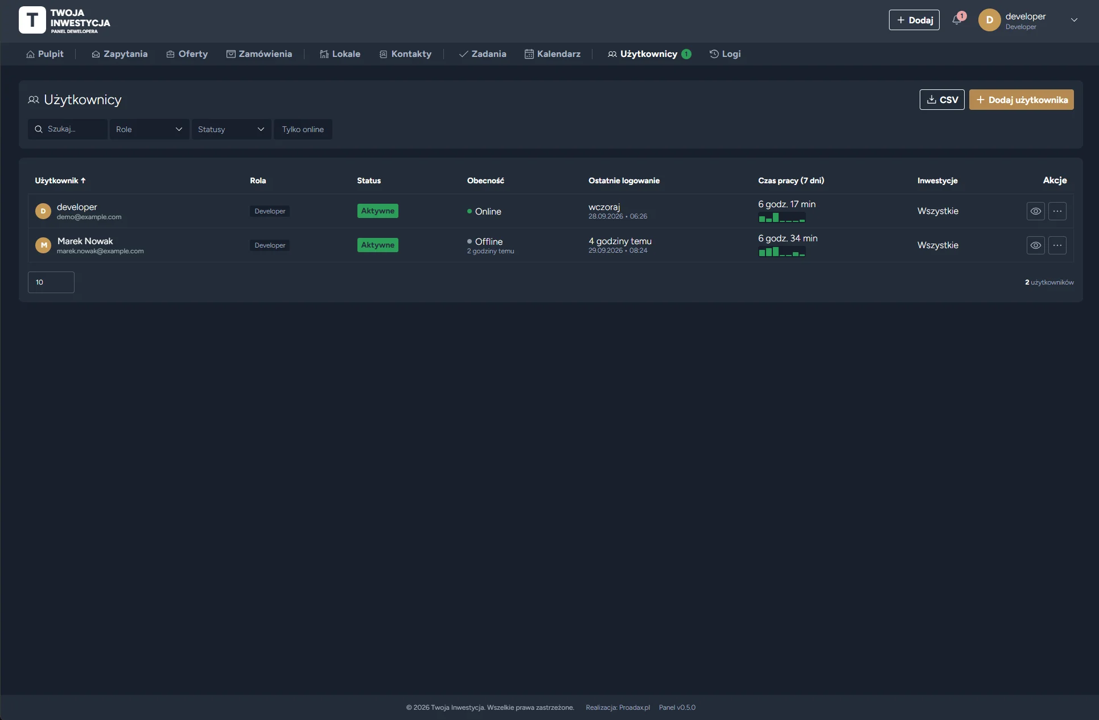Screen dimensions: 1099x720
Task: Open the Statusy filter dropdown
Action: (231, 129)
